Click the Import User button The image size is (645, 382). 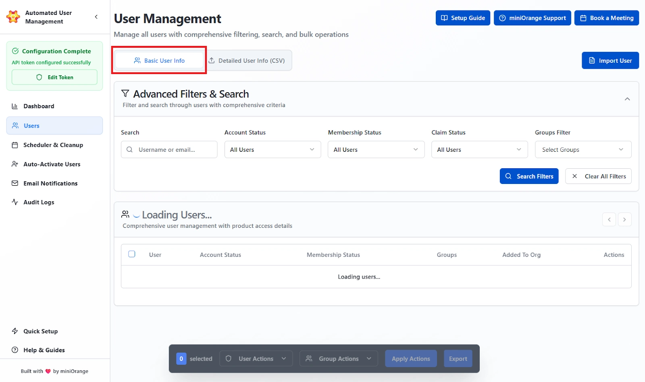[610, 60]
